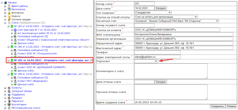Viewport: 238px width, 110px height.
Task: Expand the Бухгалтерия tree node
Action: [5, 105]
